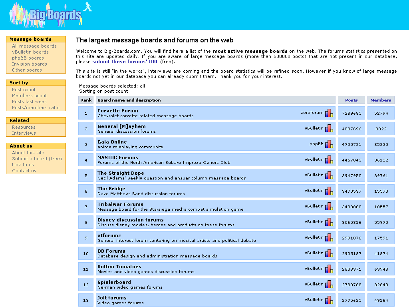
Task: Open Gaia Online board title
Action: tap(112, 142)
